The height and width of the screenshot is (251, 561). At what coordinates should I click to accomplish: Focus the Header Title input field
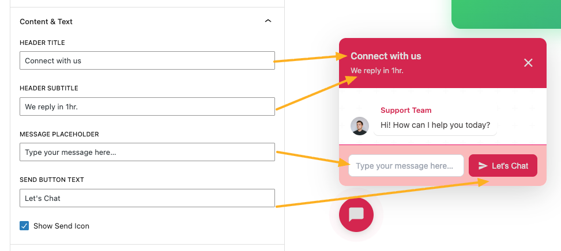tap(147, 60)
